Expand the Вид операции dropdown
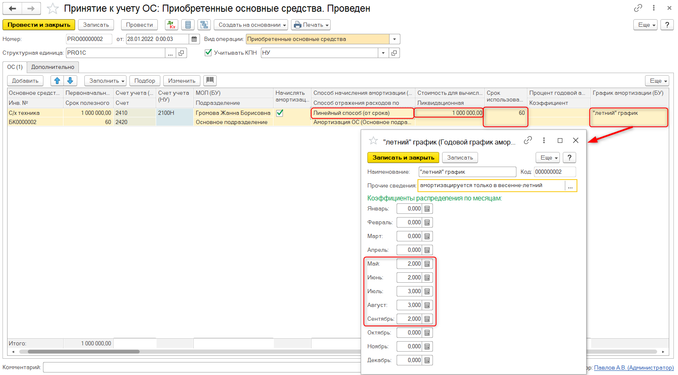Viewport: 678px width, 375px height. tap(395, 39)
